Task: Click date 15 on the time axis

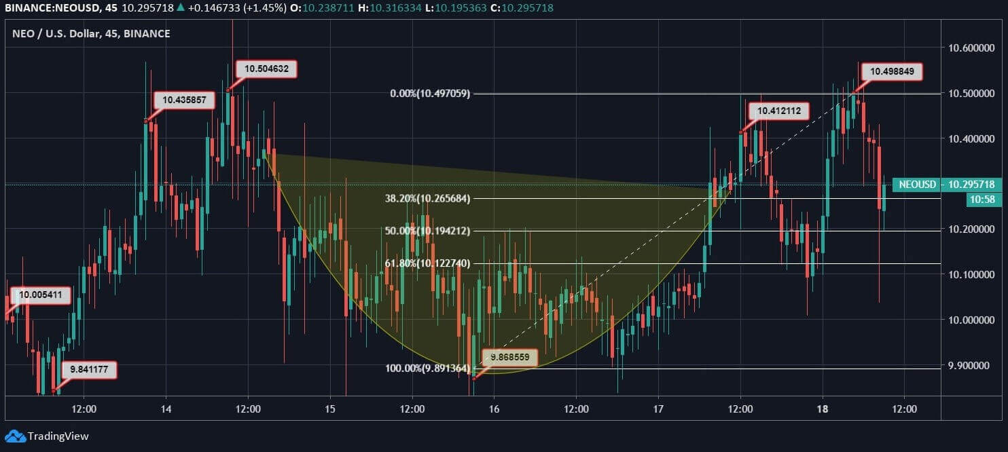Action: click(329, 409)
